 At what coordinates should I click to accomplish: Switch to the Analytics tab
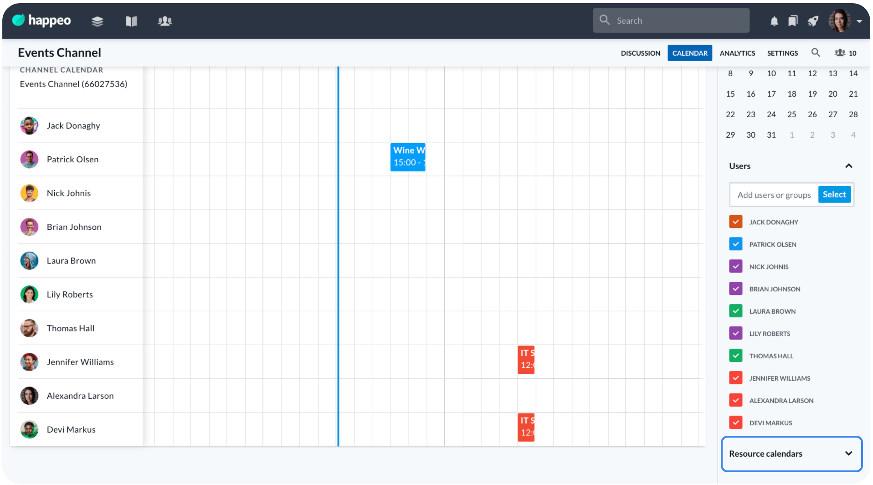pos(737,53)
